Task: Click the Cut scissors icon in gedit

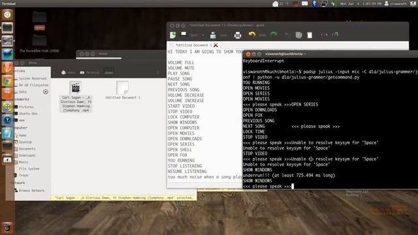Action: pyautogui.click(x=287, y=35)
